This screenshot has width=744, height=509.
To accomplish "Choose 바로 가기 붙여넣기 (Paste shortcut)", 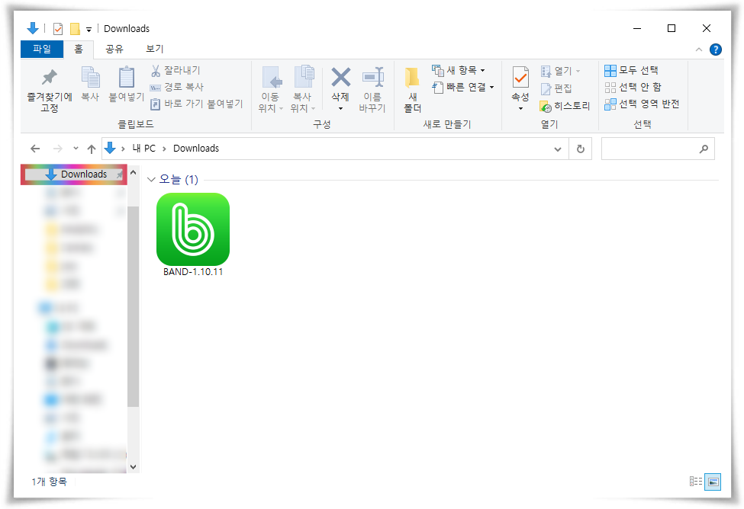I will click(x=196, y=104).
